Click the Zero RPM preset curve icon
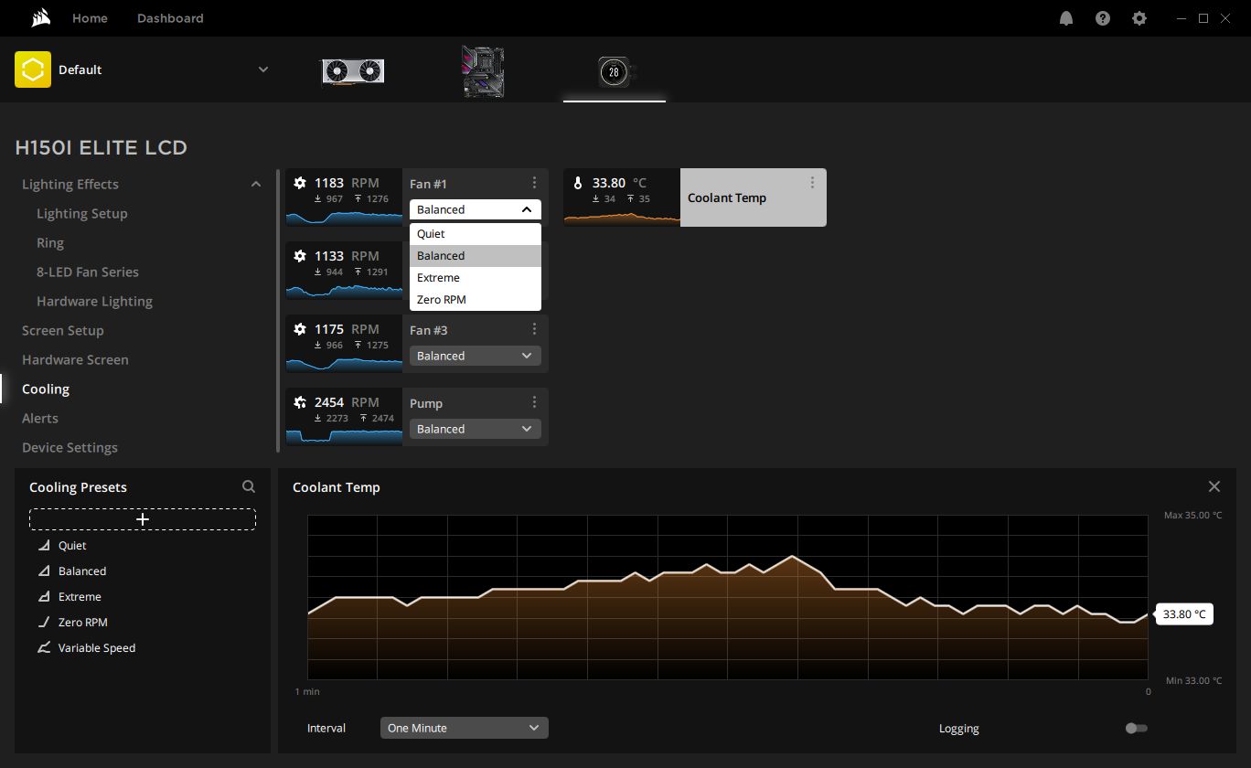The image size is (1251, 768). click(x=44, y=622)
